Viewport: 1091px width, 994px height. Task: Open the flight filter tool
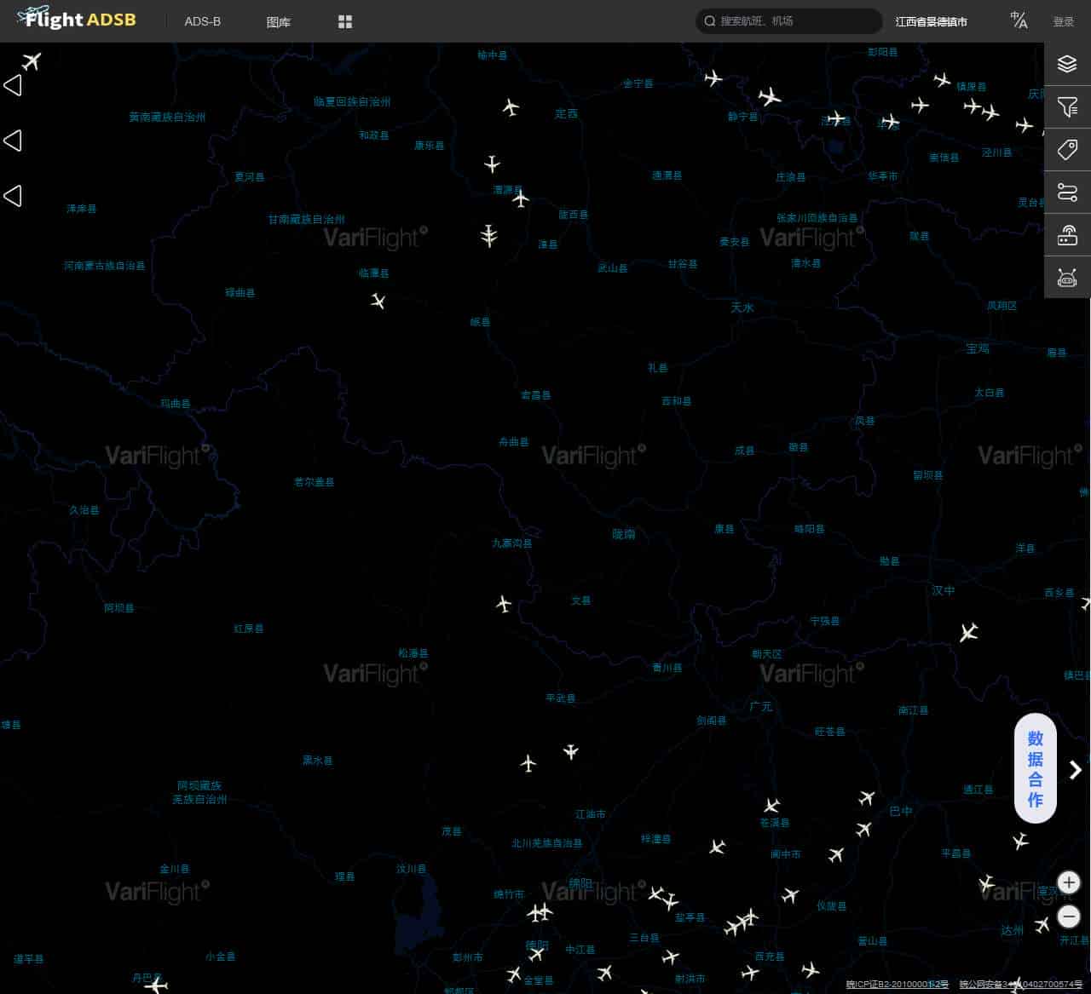tap(1067, 107)
